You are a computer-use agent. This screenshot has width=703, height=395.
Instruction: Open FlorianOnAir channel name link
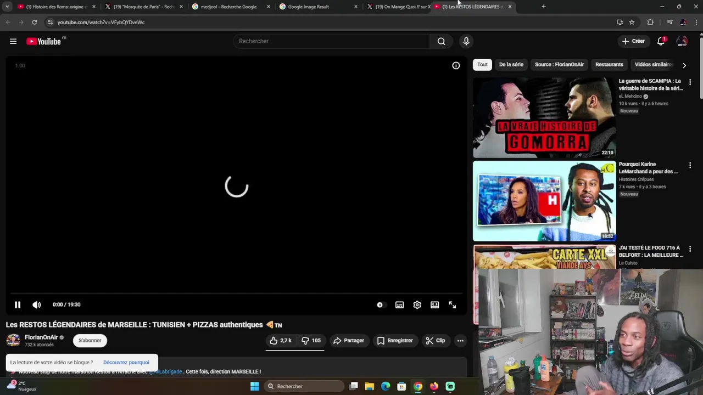point(41,337)
